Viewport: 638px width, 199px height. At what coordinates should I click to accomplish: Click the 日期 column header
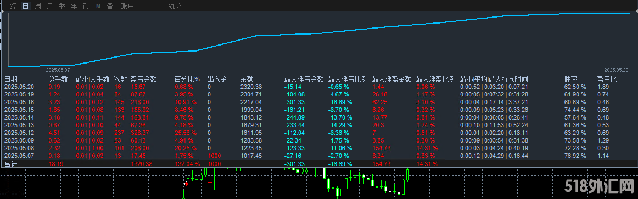coord(11,79)
